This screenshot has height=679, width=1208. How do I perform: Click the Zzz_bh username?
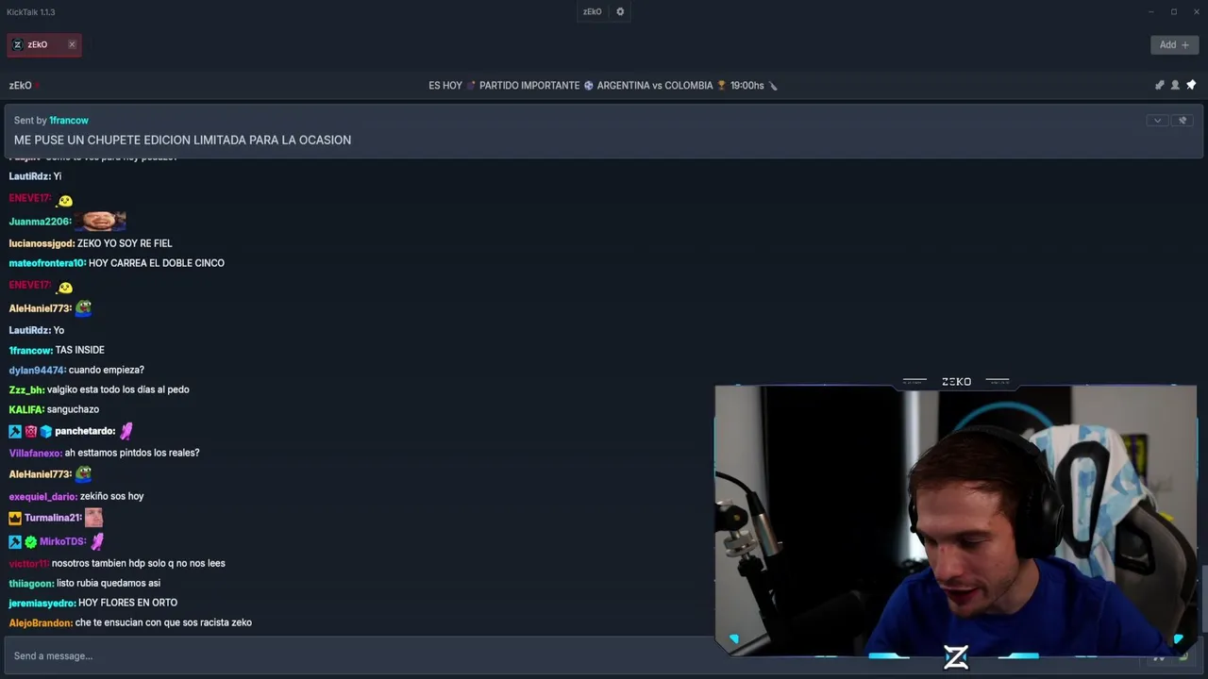pyautogui.click(x=27, y=389)
